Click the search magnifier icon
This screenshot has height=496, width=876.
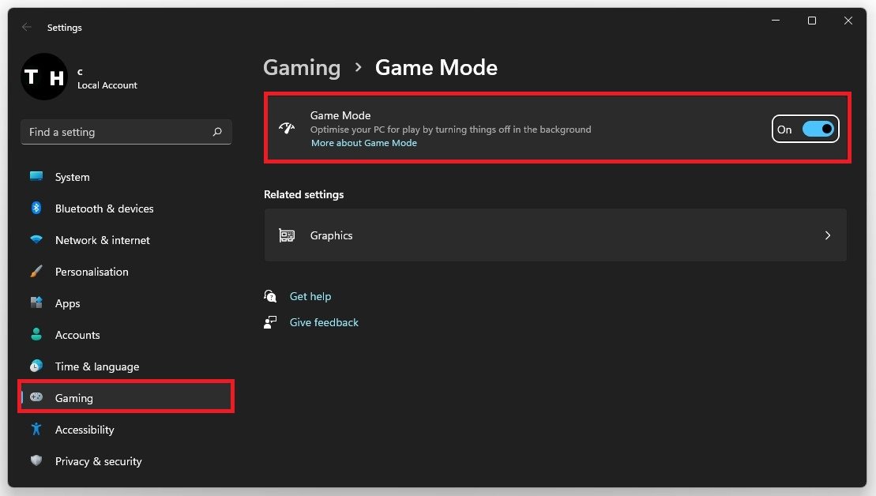pos(217,132)
